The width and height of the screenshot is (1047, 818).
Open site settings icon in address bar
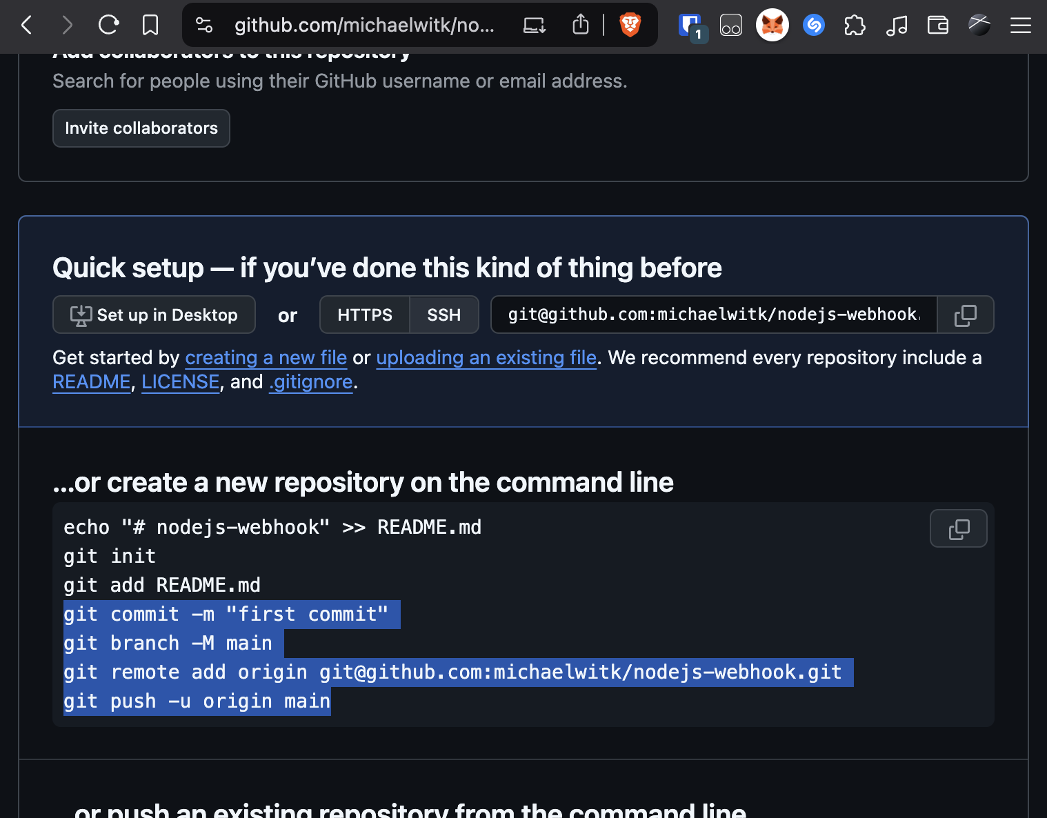204,26
